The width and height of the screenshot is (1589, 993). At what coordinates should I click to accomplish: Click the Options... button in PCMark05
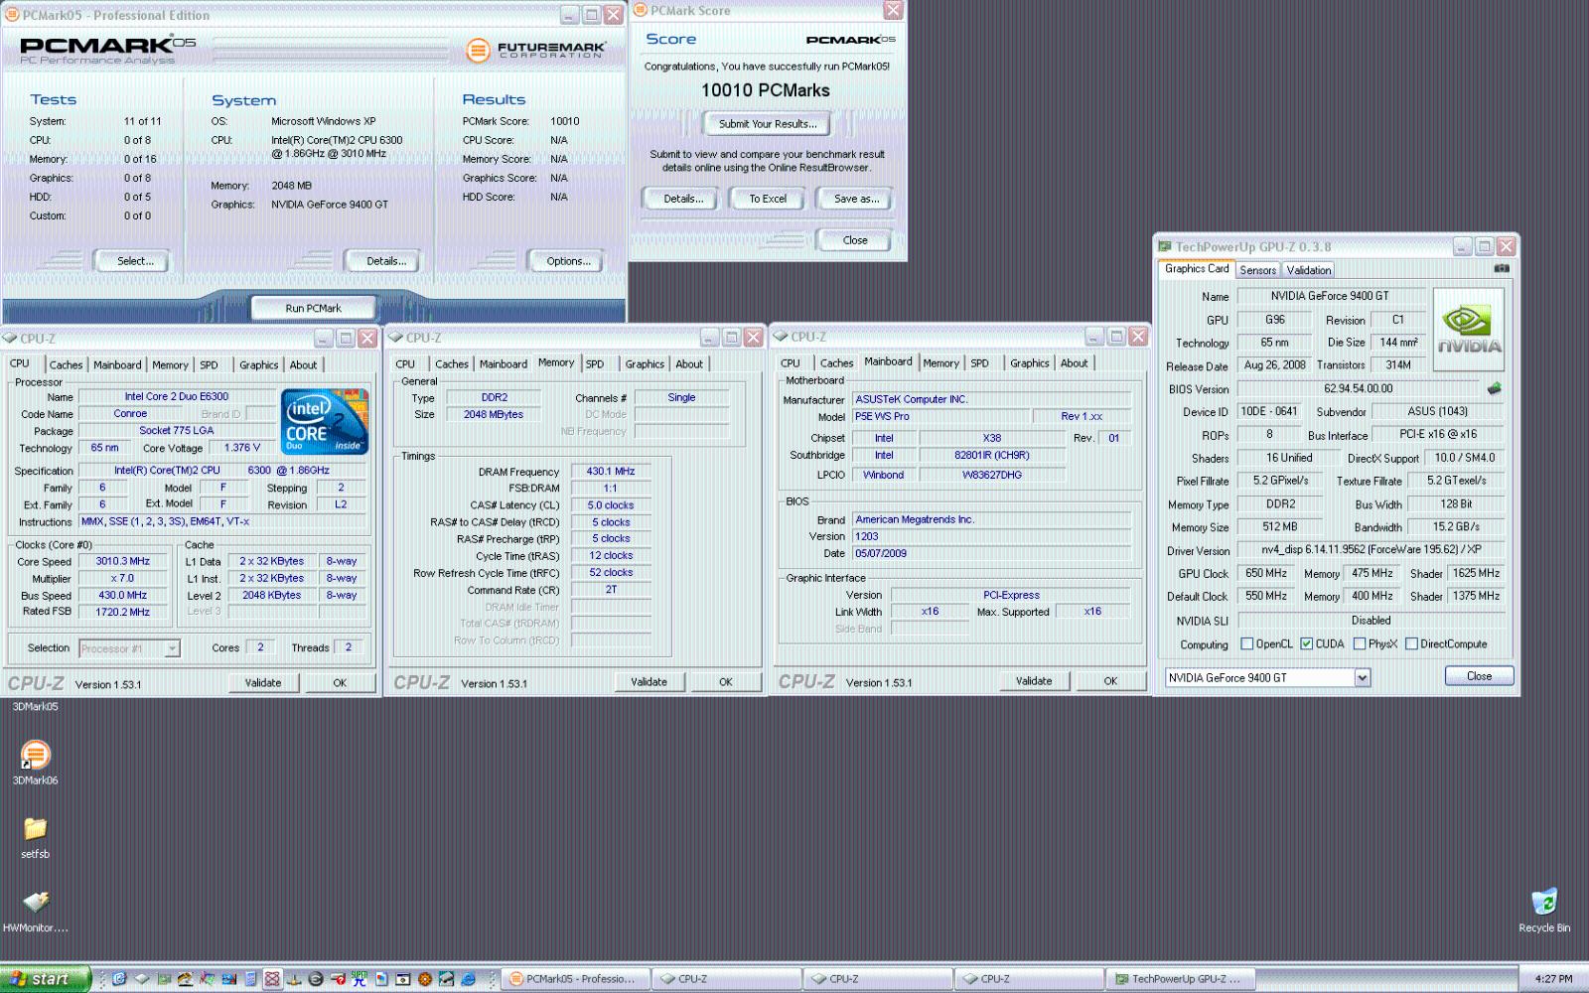[x=565, y=261]
